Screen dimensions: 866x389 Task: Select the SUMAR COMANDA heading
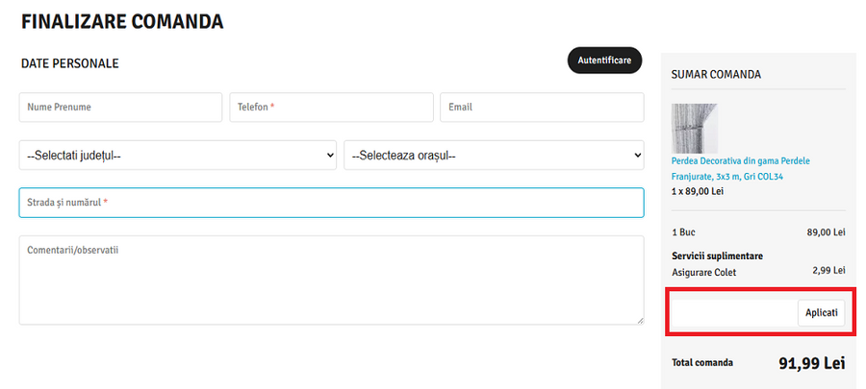pos(716,74)
